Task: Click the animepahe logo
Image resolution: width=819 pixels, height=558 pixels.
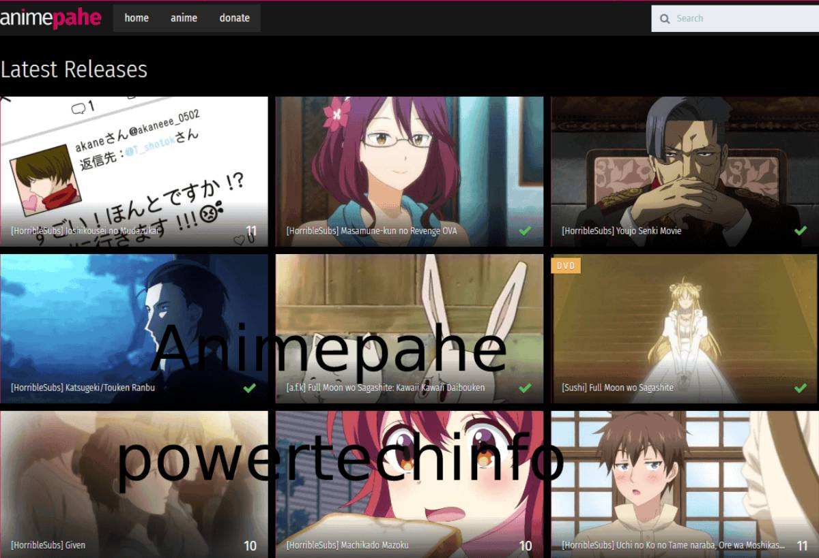Action: click(51, 18)
